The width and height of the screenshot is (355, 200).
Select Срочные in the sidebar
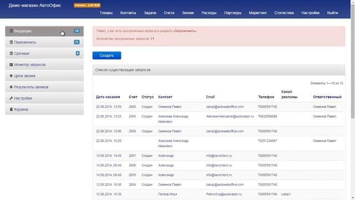point(44,53)
